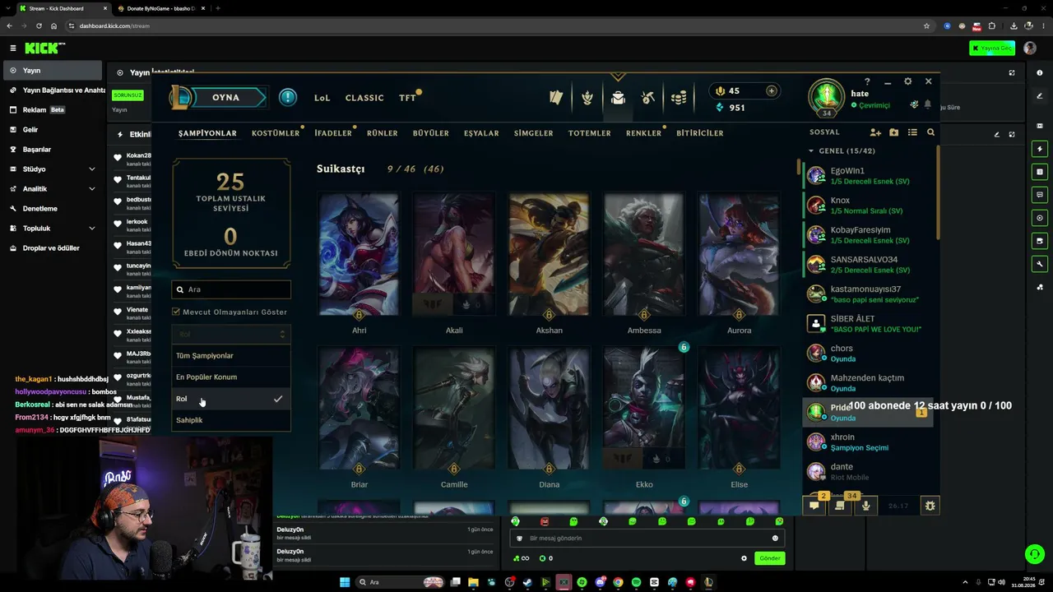Toggle Mevcut Olmayanları Göster checkbox
This screenshot has height=592, width=1053.
[x=176, y=312]
